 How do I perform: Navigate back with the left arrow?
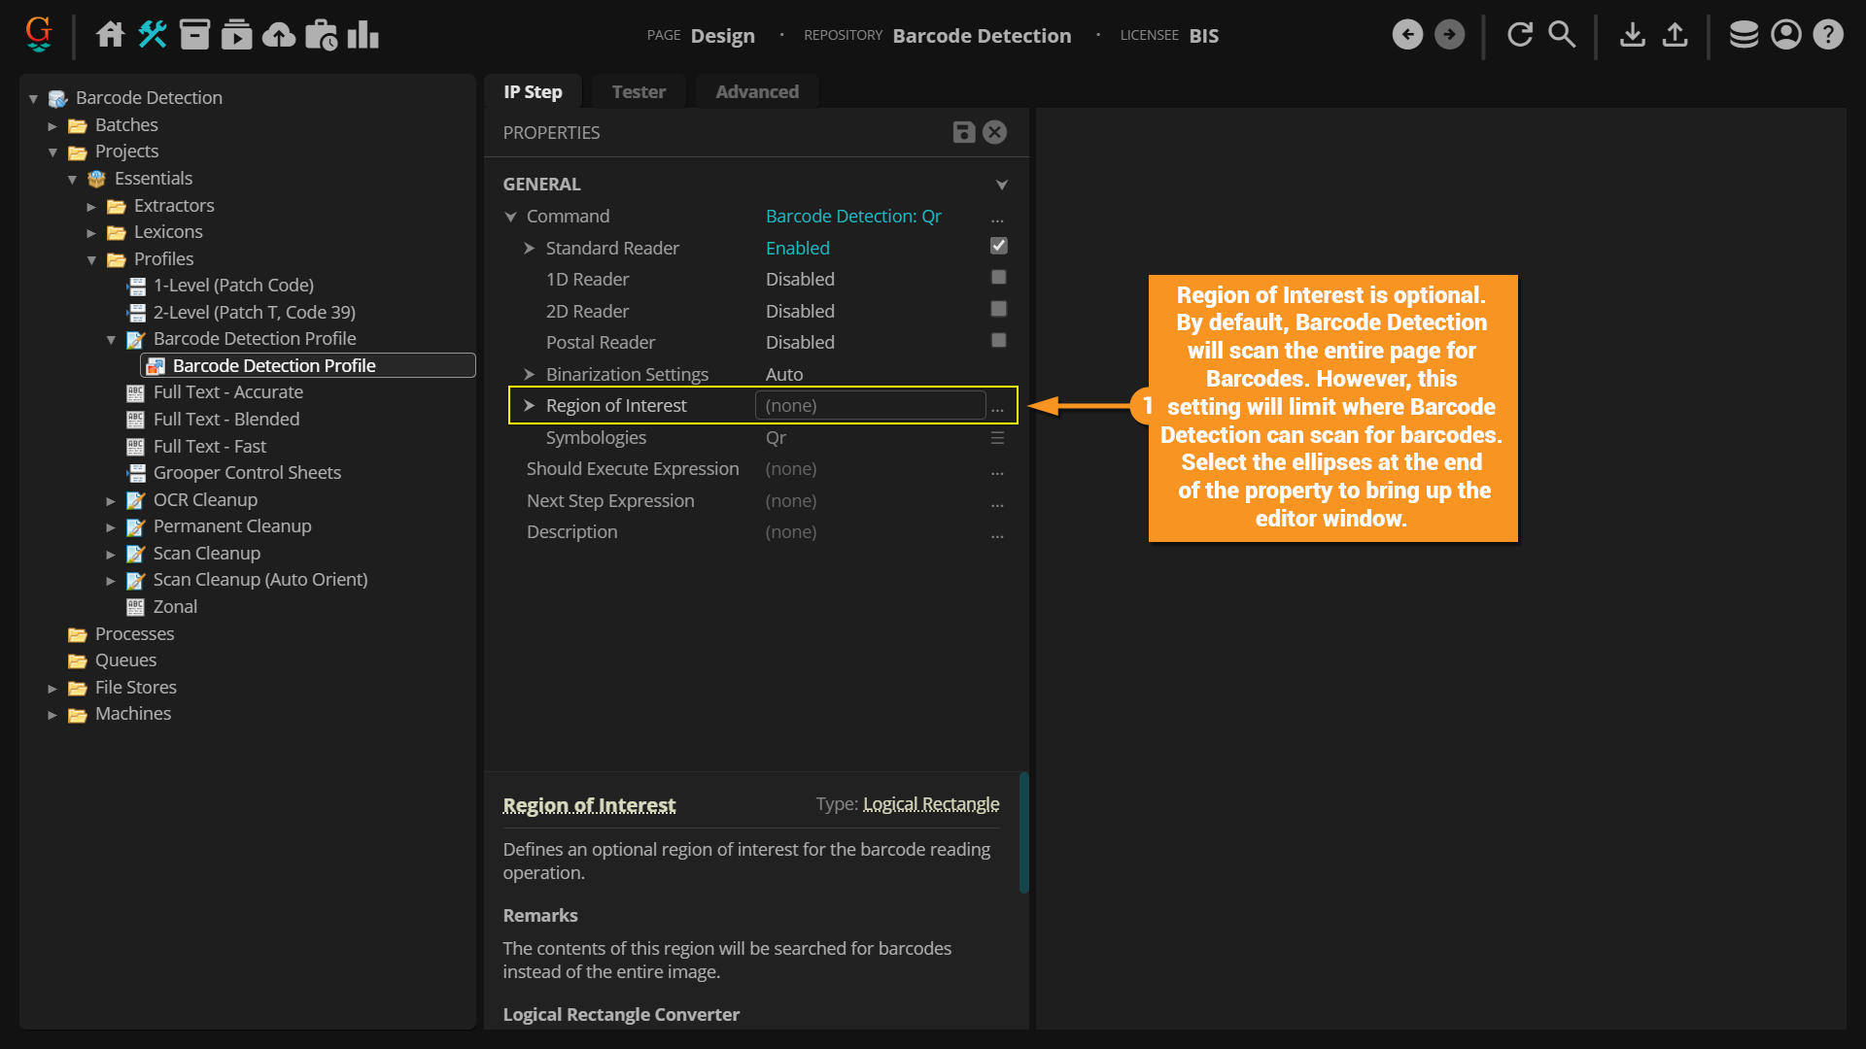click(x=1407, y=35)
